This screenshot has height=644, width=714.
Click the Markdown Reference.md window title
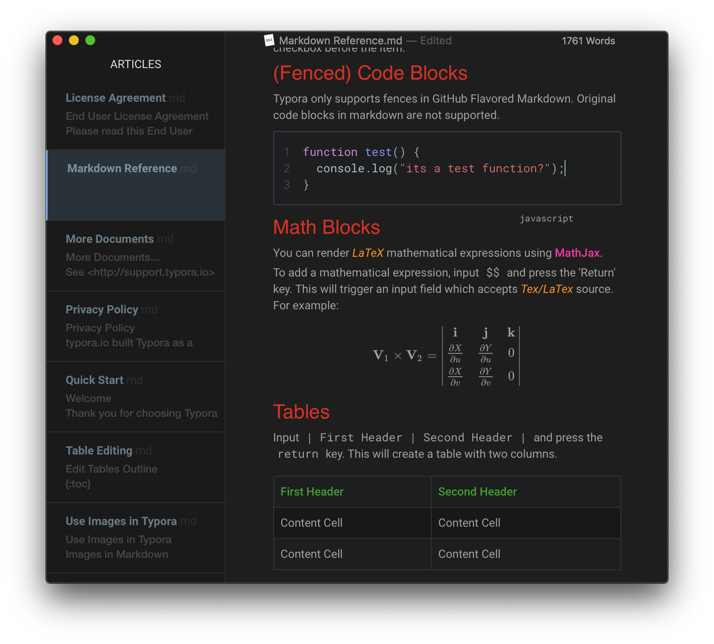click(341, 40)
